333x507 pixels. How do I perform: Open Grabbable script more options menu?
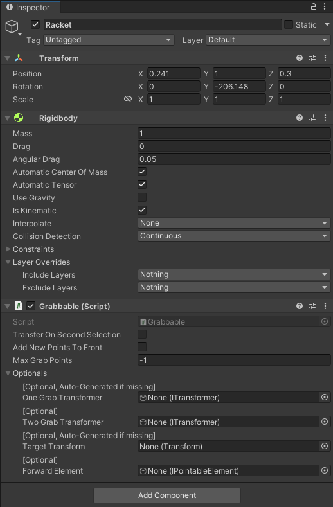point(325,306)
